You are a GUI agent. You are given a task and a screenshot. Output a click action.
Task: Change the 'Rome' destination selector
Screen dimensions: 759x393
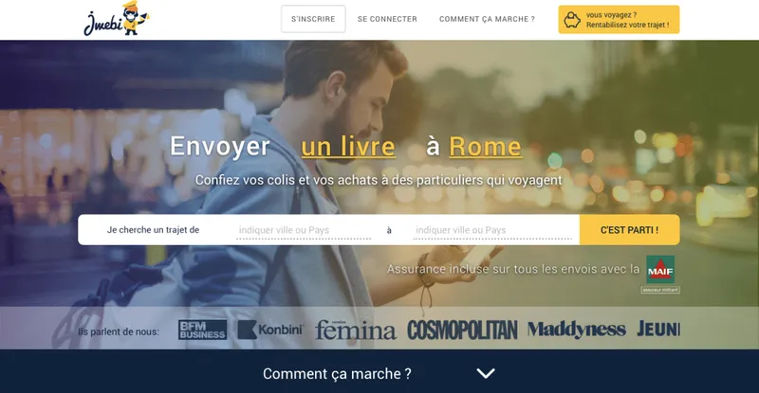tap(486, 147)
